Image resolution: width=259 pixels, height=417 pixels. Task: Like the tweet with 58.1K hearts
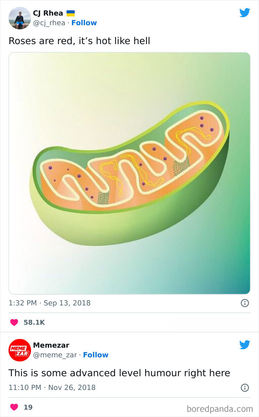[x=14, y=322]
